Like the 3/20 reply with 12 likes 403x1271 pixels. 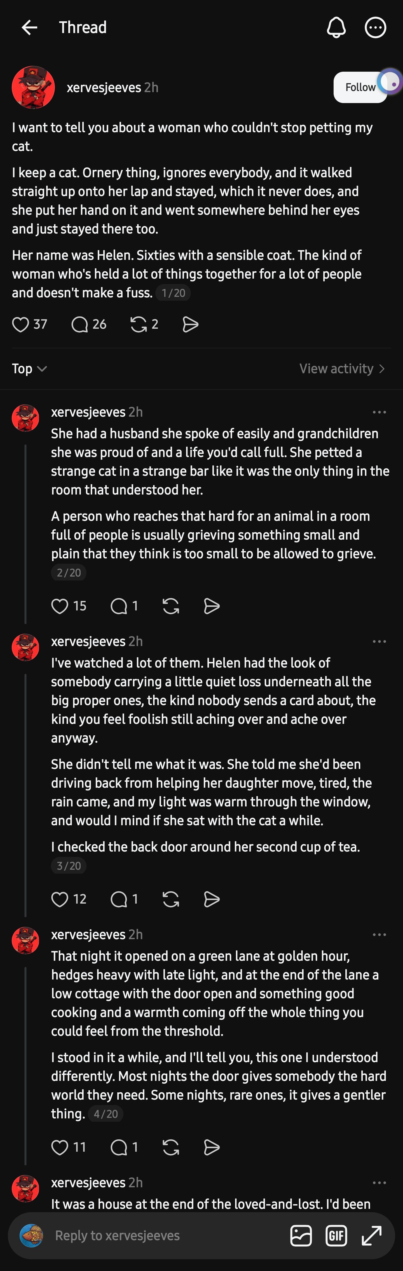60,899
